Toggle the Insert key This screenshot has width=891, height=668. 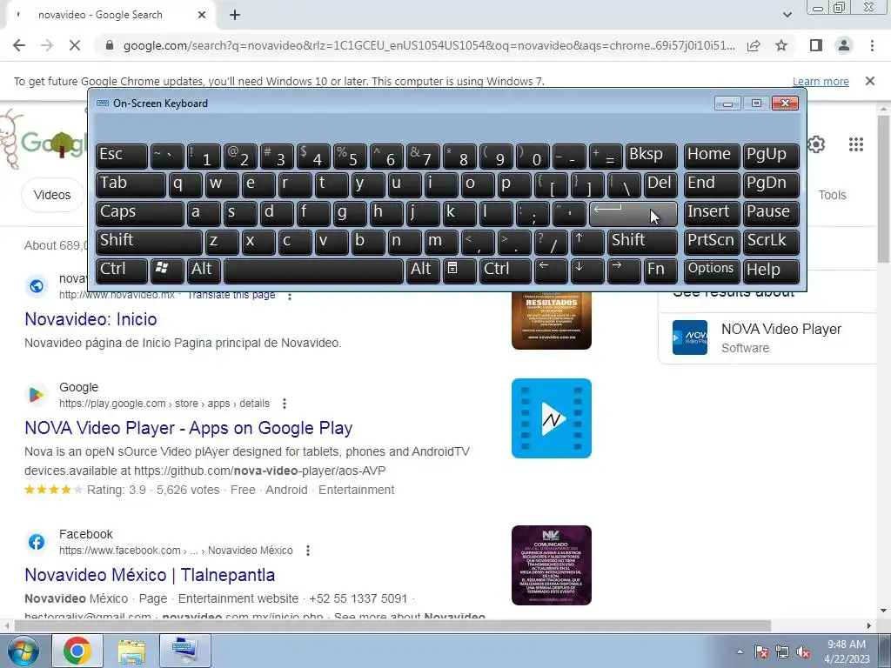[712, 214]
